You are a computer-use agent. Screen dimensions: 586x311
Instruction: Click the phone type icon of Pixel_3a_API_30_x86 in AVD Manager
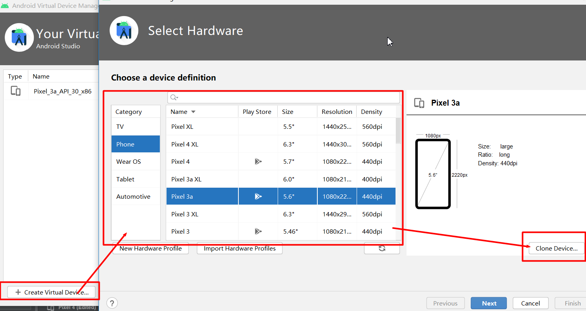16,91
